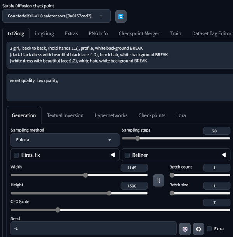Expand the Hires. fix panel arrow

point(112,155)
